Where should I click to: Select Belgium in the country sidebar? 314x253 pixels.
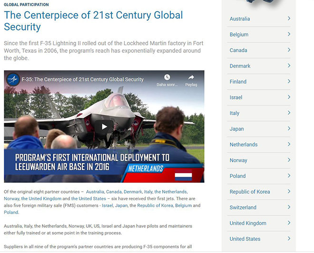pyautogui.click(x=239, y=34)
